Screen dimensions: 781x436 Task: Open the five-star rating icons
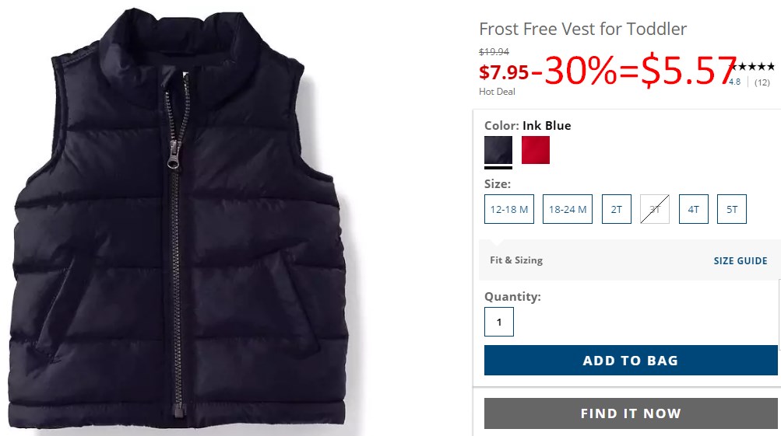(751, 66)
